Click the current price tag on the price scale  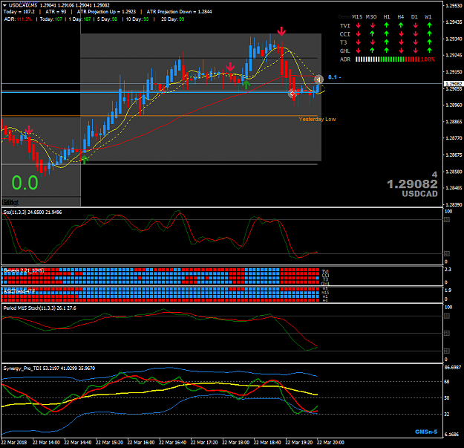click(x=454, y=84)
